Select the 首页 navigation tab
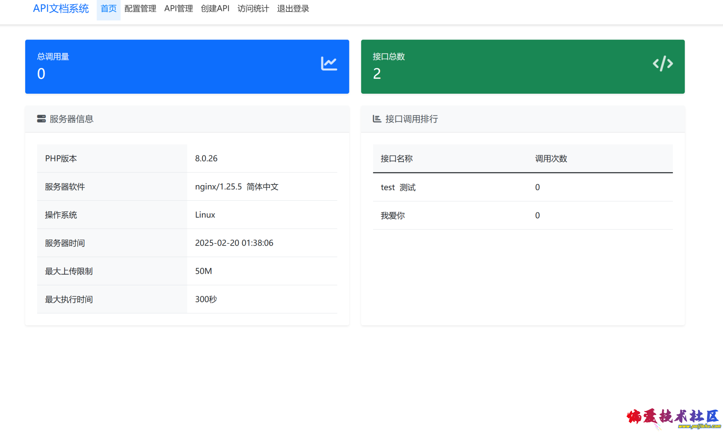Viewport: 723px width, 434px height. (x=108, y=9)
